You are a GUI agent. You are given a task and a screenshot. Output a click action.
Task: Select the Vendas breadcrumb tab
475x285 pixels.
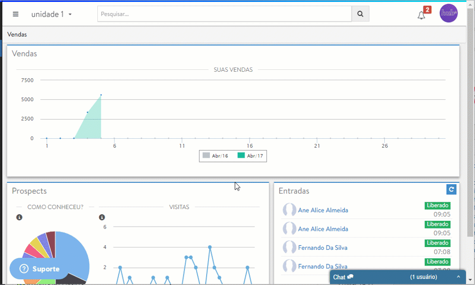pyautogui.click(x=17, y=35)
